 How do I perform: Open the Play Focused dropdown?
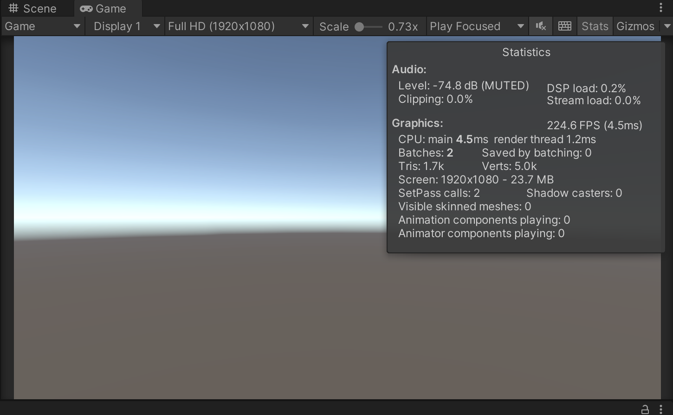coord(477,26)
